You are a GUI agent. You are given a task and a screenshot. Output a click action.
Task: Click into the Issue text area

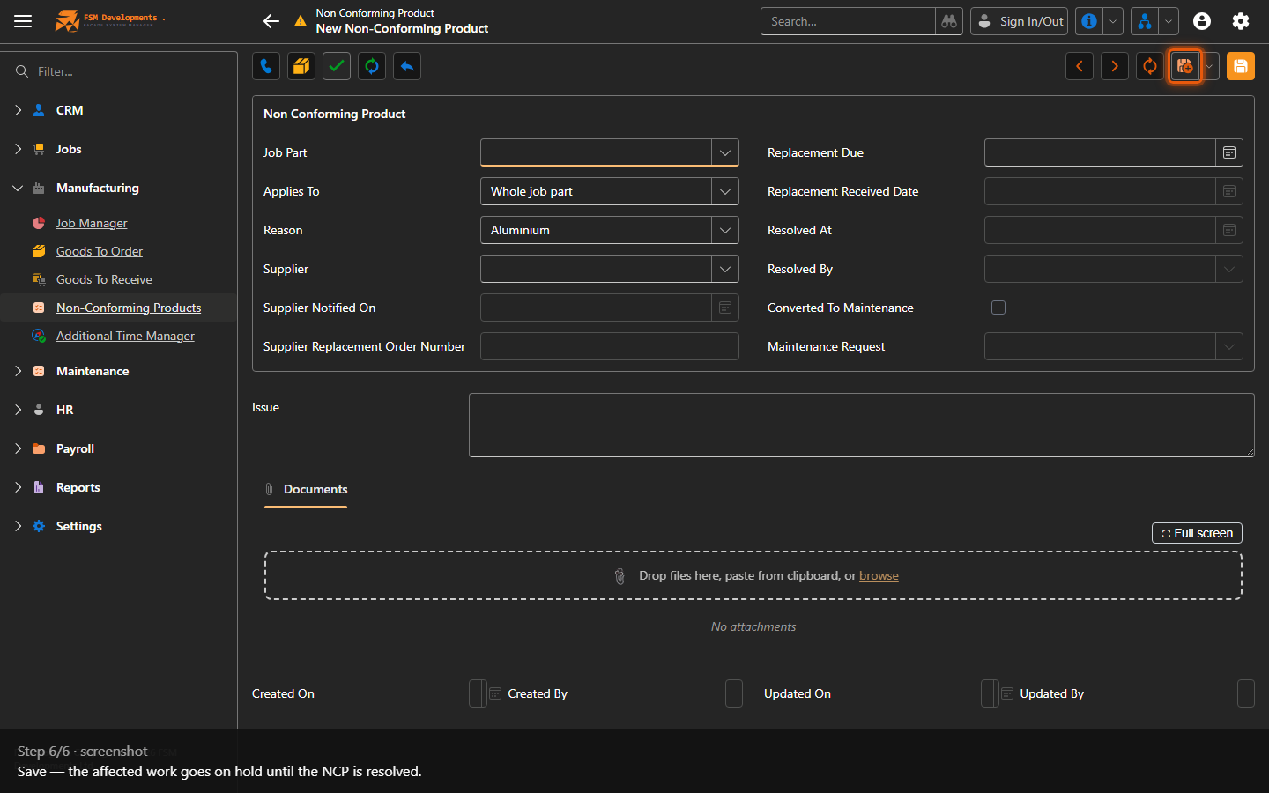[x=861, y=426]
